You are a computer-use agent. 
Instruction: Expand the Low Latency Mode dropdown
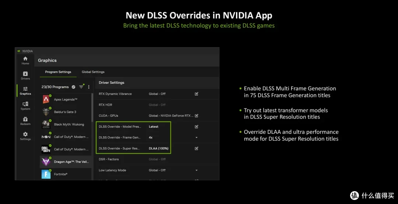pyautogui.click(x=196, y=170)
